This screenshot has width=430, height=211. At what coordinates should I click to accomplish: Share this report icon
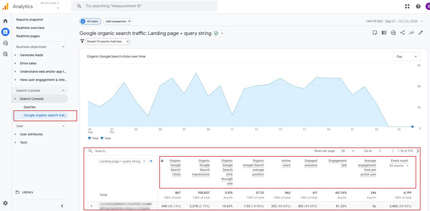click(x=402, y=33)
